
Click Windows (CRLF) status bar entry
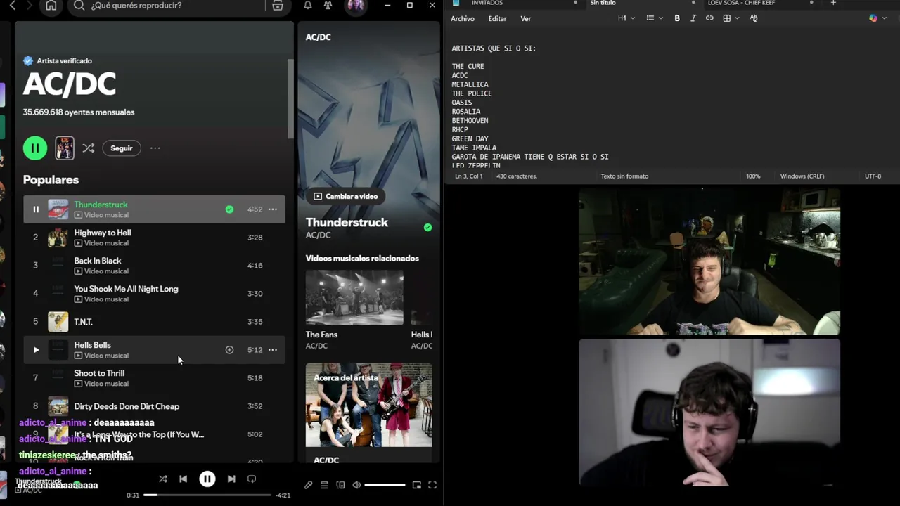(x=802, y=176)
